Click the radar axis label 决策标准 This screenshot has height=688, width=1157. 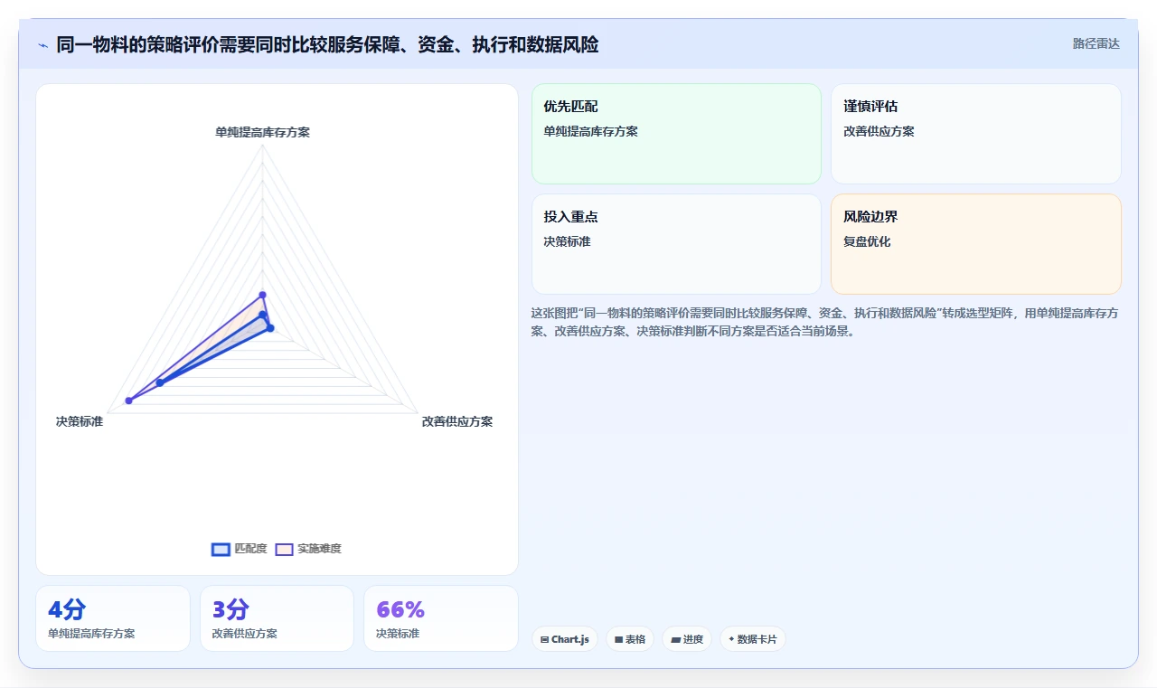(x=80, y=421)
